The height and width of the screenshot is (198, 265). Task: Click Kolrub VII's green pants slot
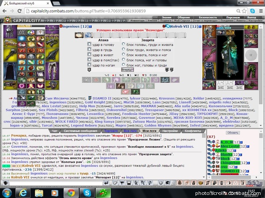tap(251, 71)
